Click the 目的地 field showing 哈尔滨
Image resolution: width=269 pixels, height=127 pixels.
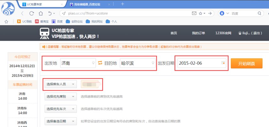[x=138, y=63]
